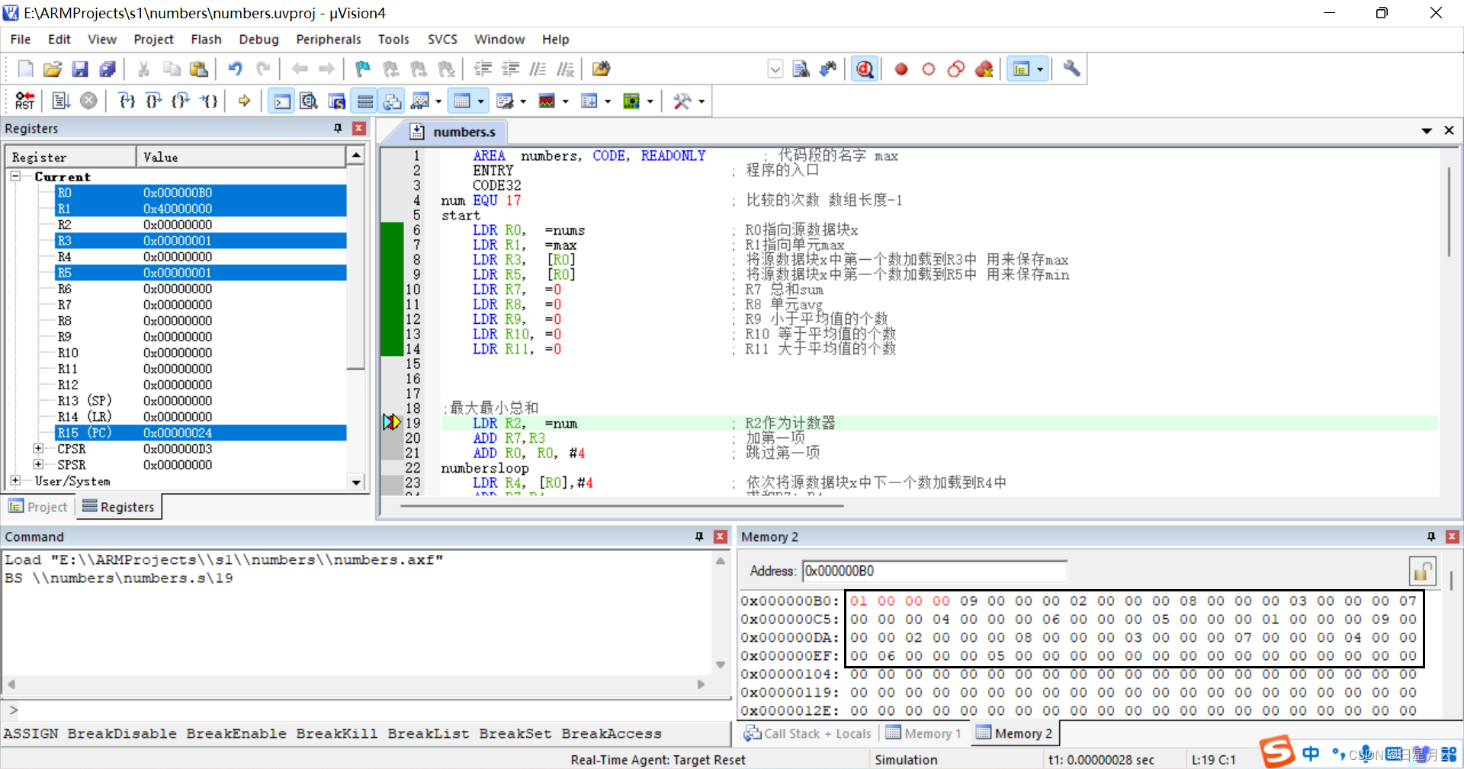This screenshot has height=769, width=1464.
Task: Click the Registers panel vertical scrollbar
Action: [355, 319]
